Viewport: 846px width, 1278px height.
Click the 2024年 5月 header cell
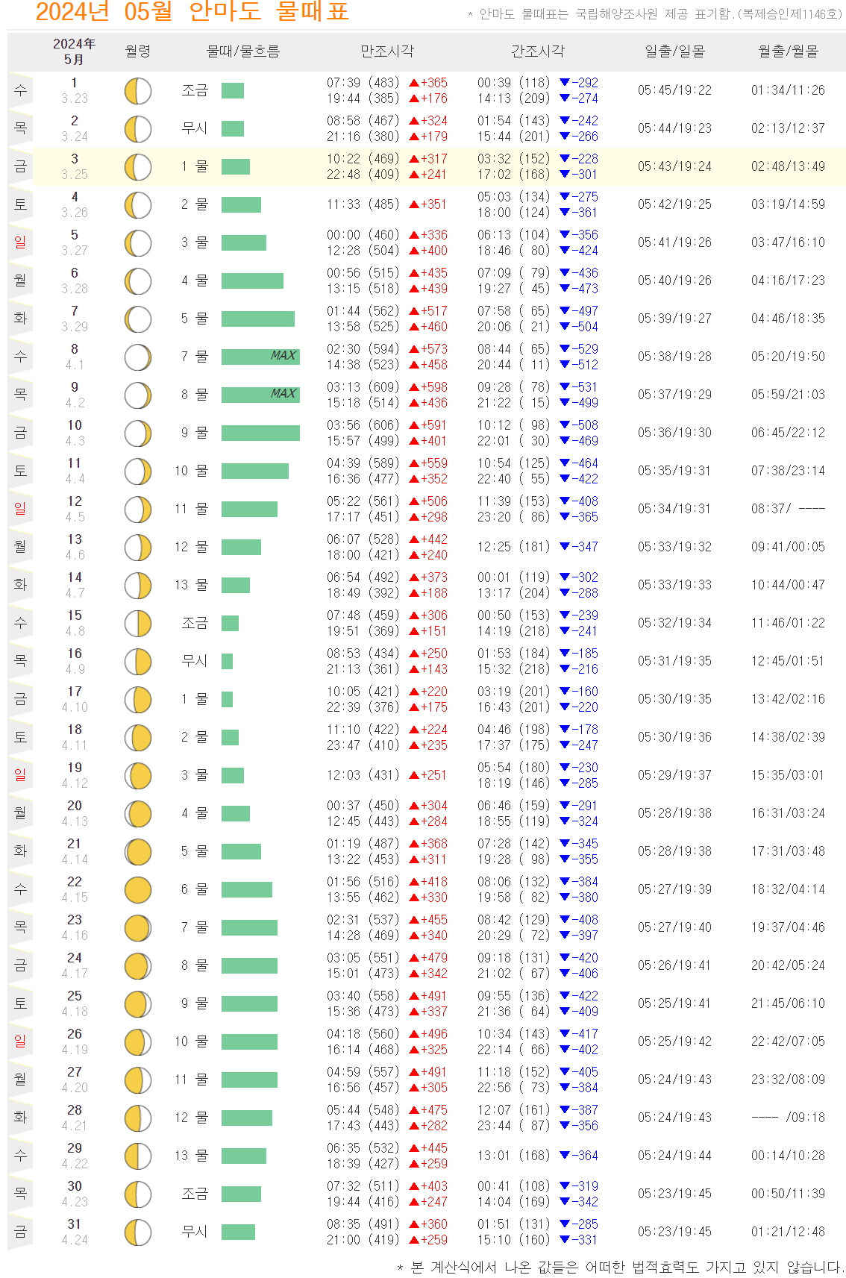click(75, 51)
